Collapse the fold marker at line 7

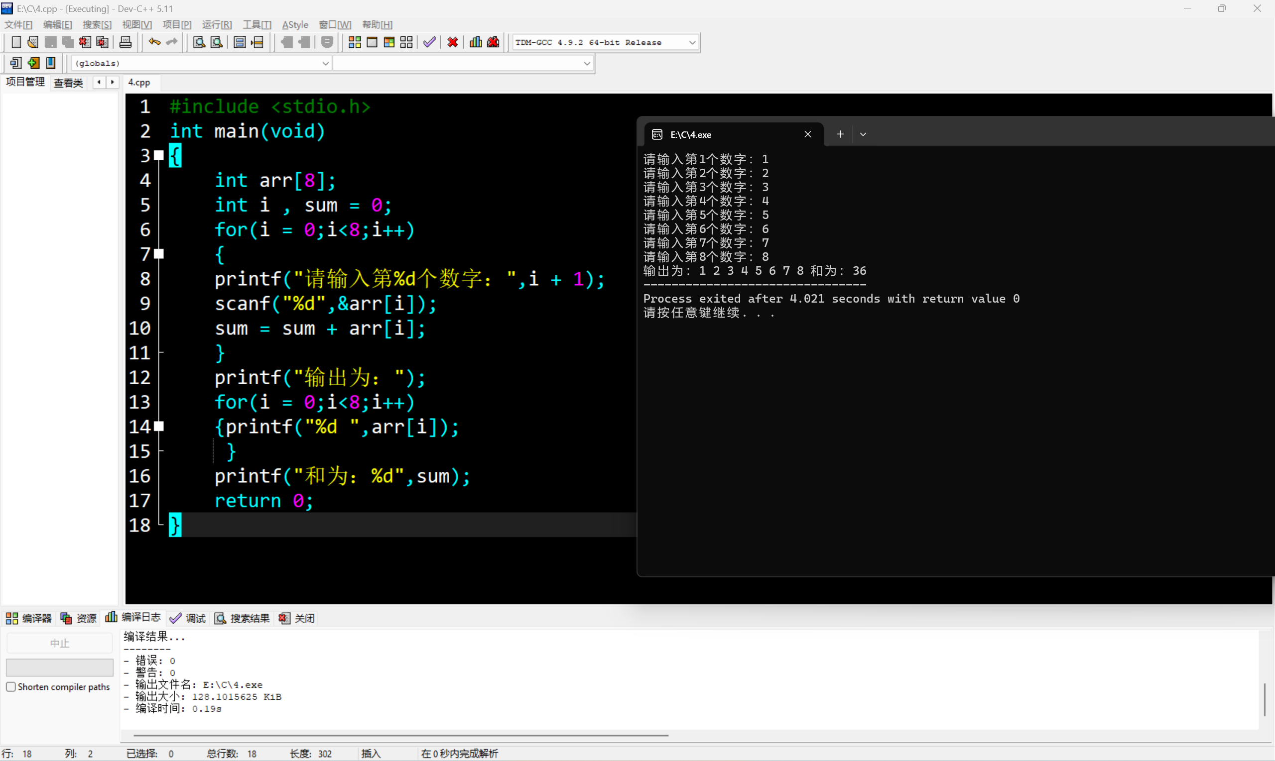(159, 254)
